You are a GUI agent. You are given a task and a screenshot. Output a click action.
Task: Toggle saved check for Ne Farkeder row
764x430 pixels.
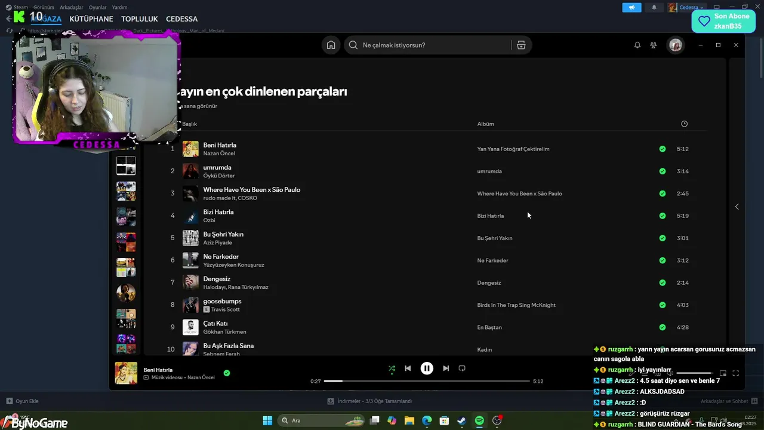(663, 260)
